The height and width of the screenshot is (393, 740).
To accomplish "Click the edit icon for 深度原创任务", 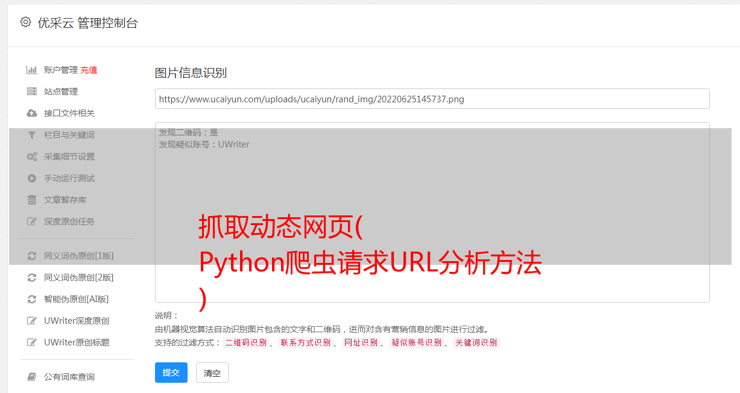I will 32,221.
